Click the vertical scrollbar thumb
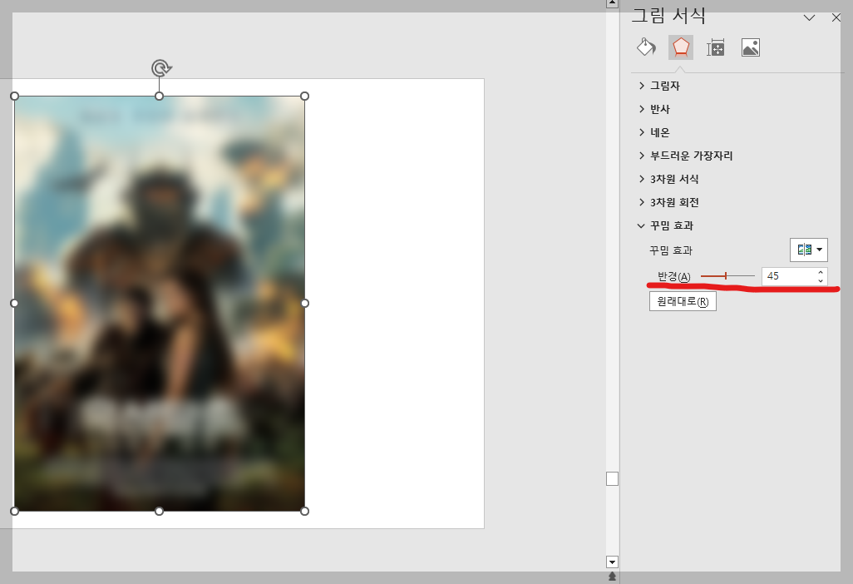 click(612, 478)
